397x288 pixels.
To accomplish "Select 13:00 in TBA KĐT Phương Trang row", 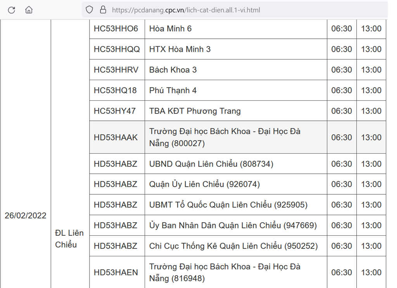I will click(371, 111).
